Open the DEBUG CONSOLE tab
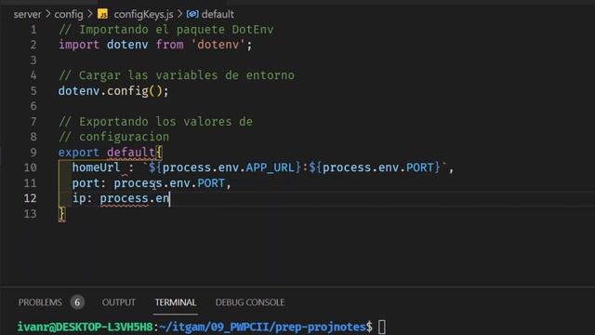 (x=250, y=302)
